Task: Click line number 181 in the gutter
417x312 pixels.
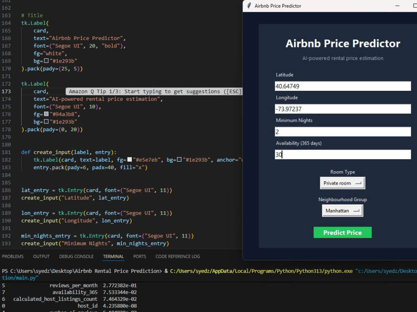Action: (x=6, y=152)
